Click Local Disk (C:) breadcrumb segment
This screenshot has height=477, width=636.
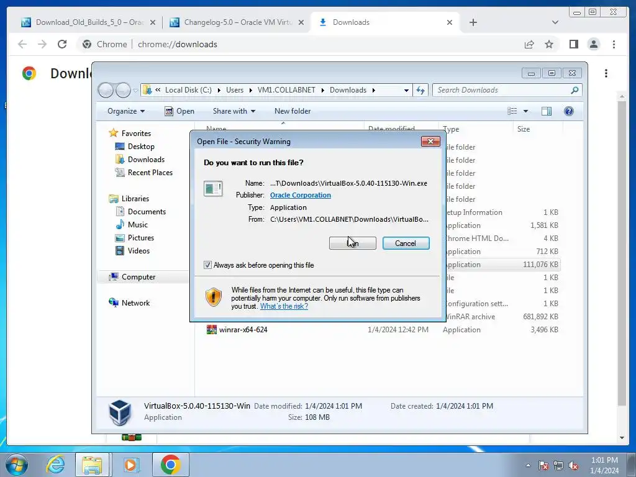(188, 90)
